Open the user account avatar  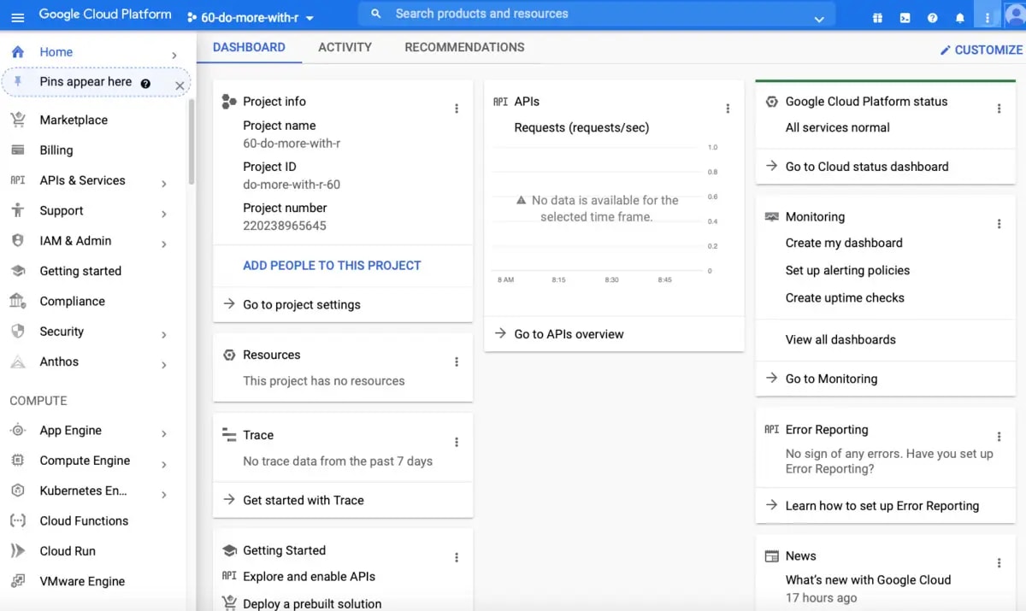pyautogui.click(x=1015, y=15)
